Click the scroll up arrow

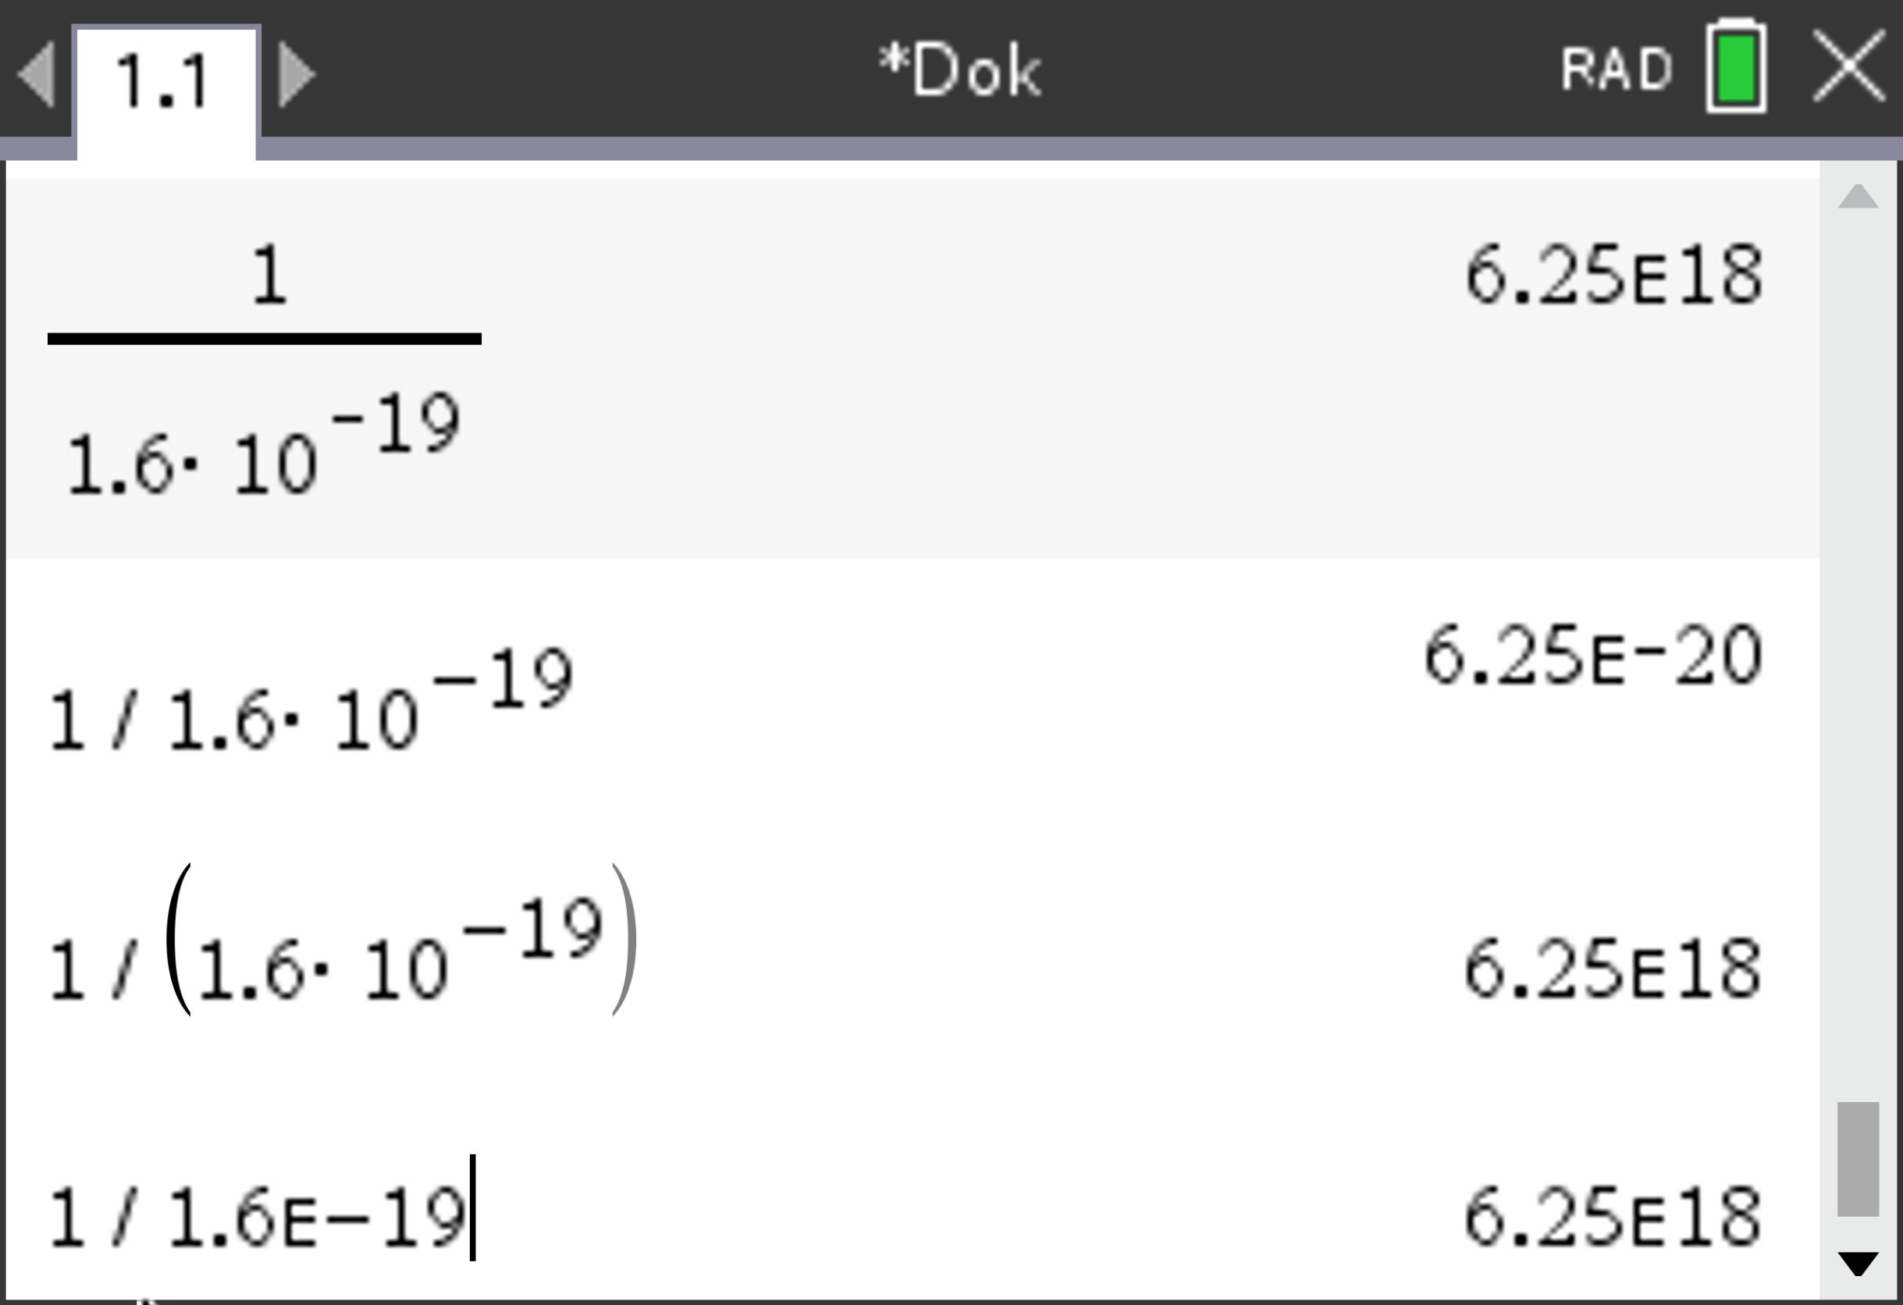point(1857,197)
